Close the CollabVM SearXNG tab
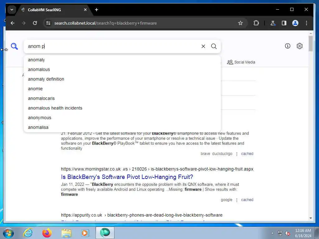 (x=85, y=10)
